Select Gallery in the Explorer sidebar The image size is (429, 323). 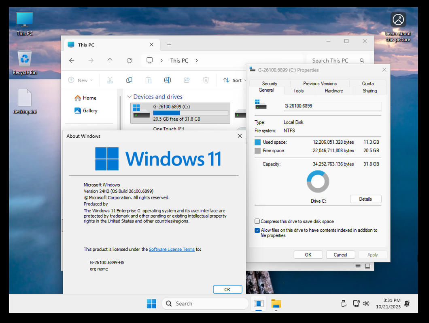[86, 111]
